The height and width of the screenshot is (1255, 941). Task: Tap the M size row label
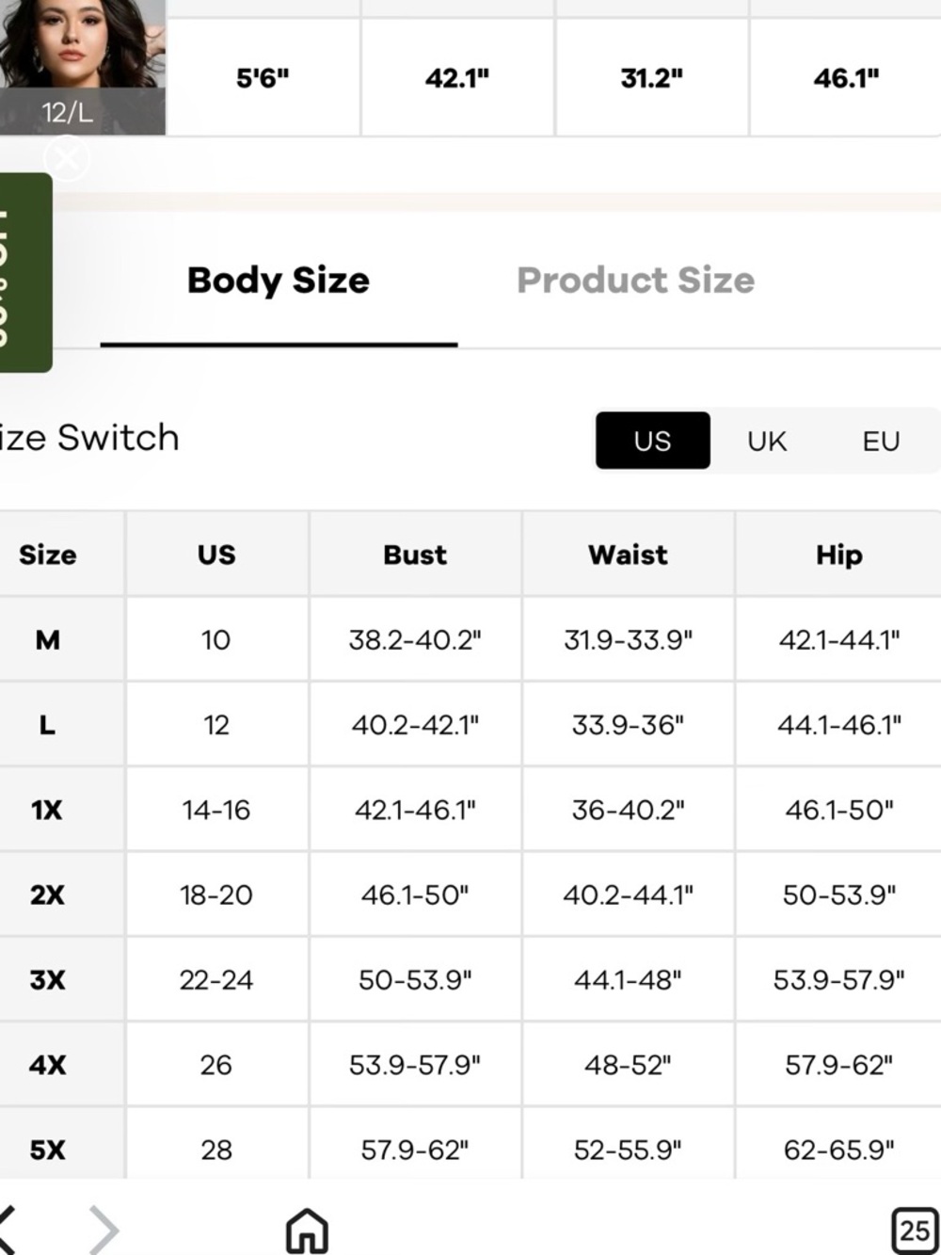click(x=48, y=640)
